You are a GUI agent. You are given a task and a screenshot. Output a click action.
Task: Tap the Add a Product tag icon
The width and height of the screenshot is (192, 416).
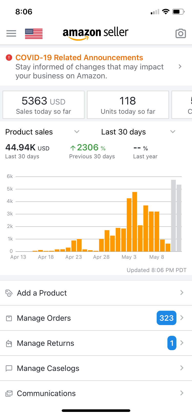tap(9, 293)
